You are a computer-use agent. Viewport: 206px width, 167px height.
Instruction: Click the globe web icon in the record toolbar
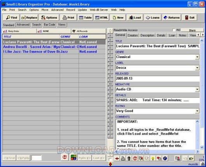[x=165, y=158]
